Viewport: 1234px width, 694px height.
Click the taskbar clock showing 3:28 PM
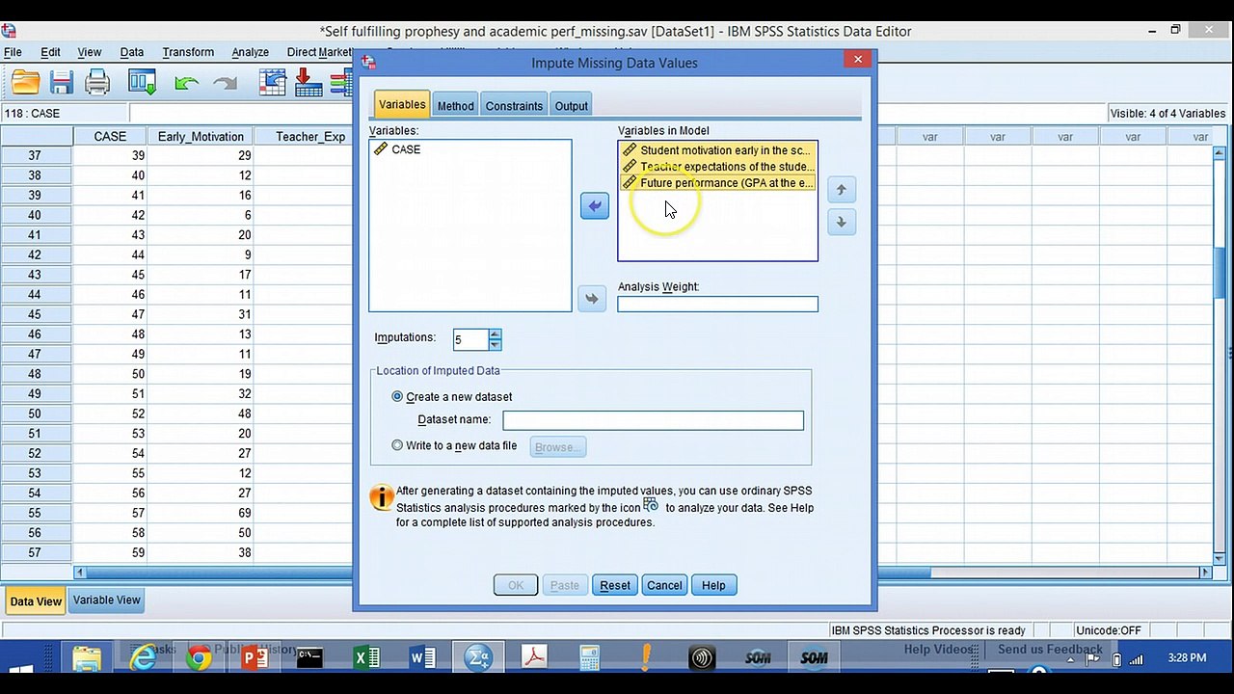tap(1186, 658)
